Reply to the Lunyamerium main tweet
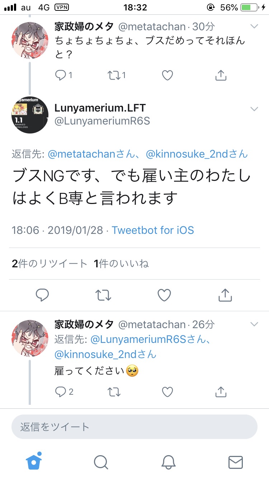The width and height of the screenshot is (269, 480). (x=43, y=295)
